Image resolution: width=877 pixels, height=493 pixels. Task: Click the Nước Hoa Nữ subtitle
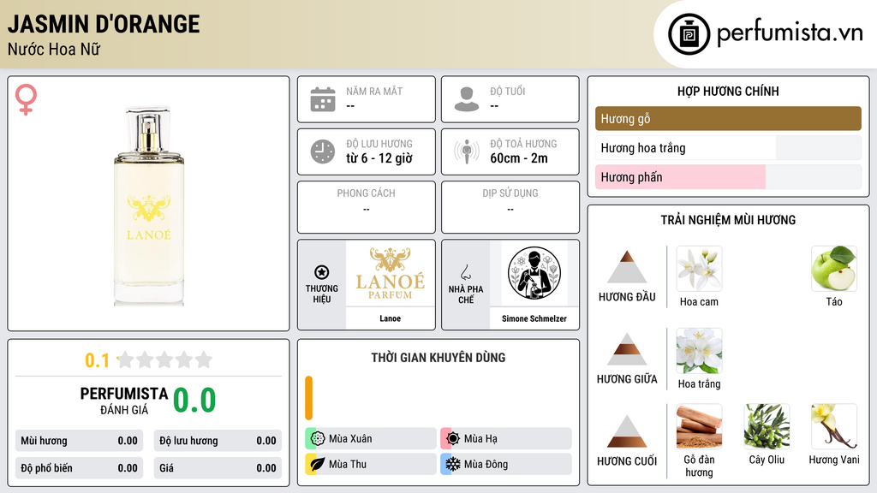pyautogui.click(x=54, y=50)
